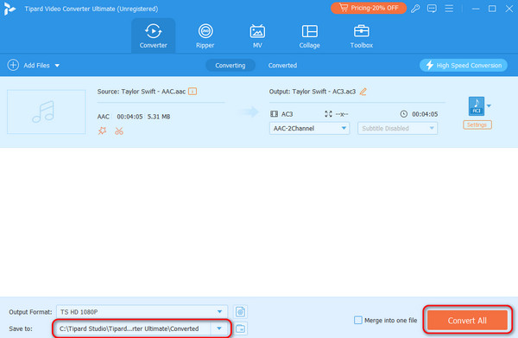Switch to the Converted tab
This screenshot has height=338, width=518.
point(282,66)
